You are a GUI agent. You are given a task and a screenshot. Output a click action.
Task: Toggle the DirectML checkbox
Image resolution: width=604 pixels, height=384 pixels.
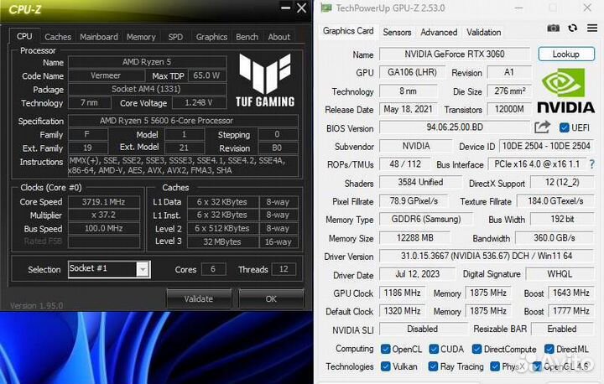549,349
